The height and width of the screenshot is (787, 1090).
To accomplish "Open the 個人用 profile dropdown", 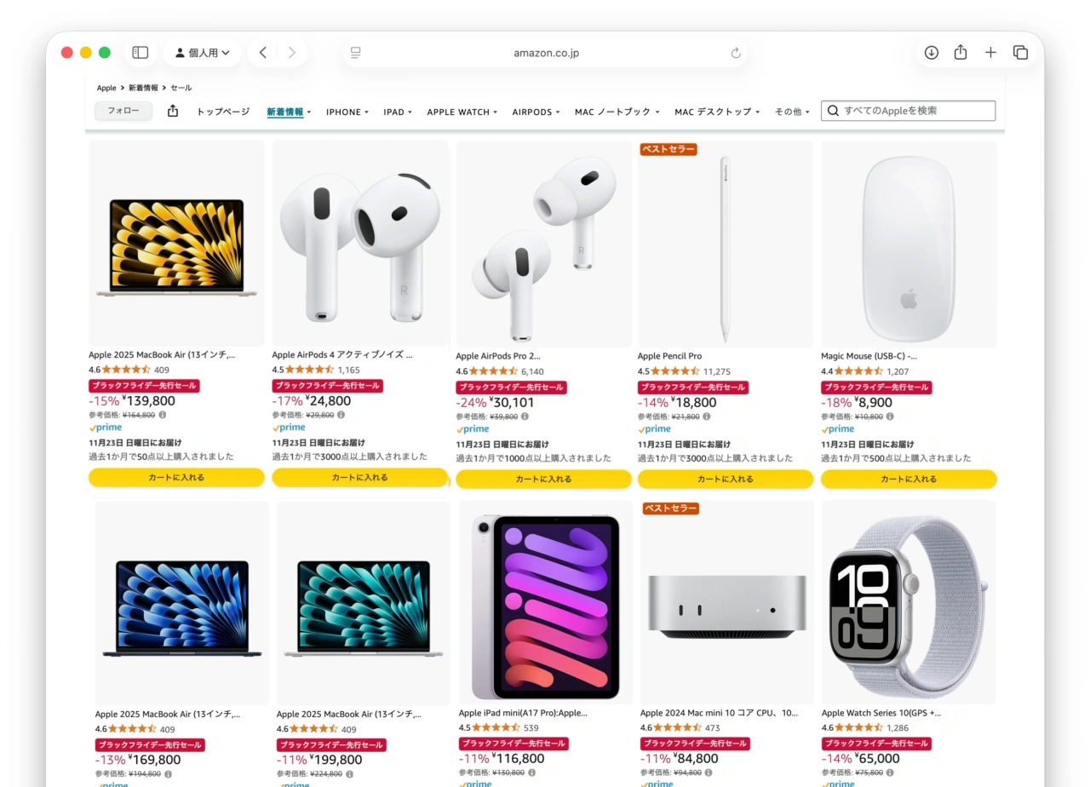I will [202, 52].
